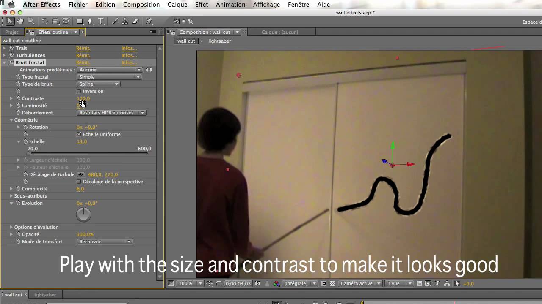Click the Décalage de turbule crosshair button
Viewport: 542px width, 304px height.
[x=81, y=174]
